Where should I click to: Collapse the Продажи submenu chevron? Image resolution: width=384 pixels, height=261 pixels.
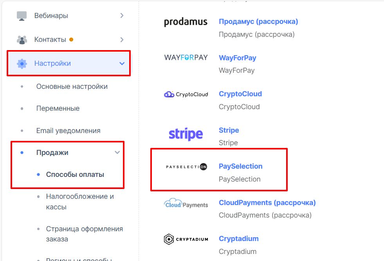point(117,152)
